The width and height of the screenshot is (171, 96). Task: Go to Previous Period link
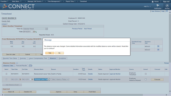[77, 29]
